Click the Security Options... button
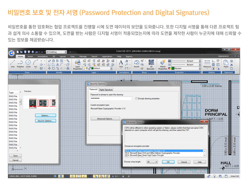Screen dimensions: 247x188 (x=45, y=121)
